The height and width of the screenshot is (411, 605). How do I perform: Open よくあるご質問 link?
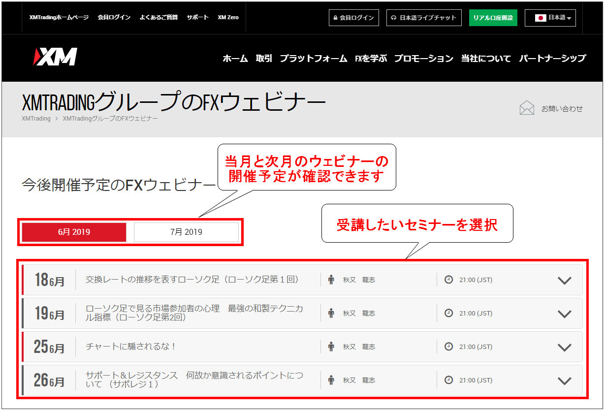tap(159, 17)
